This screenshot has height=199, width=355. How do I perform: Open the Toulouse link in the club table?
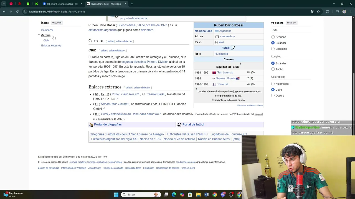tap(223, 84)
